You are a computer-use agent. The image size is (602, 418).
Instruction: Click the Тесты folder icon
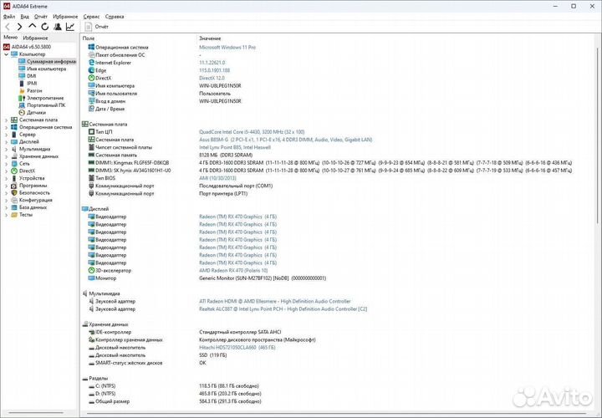pyautogui.click(x=14, y=215)
